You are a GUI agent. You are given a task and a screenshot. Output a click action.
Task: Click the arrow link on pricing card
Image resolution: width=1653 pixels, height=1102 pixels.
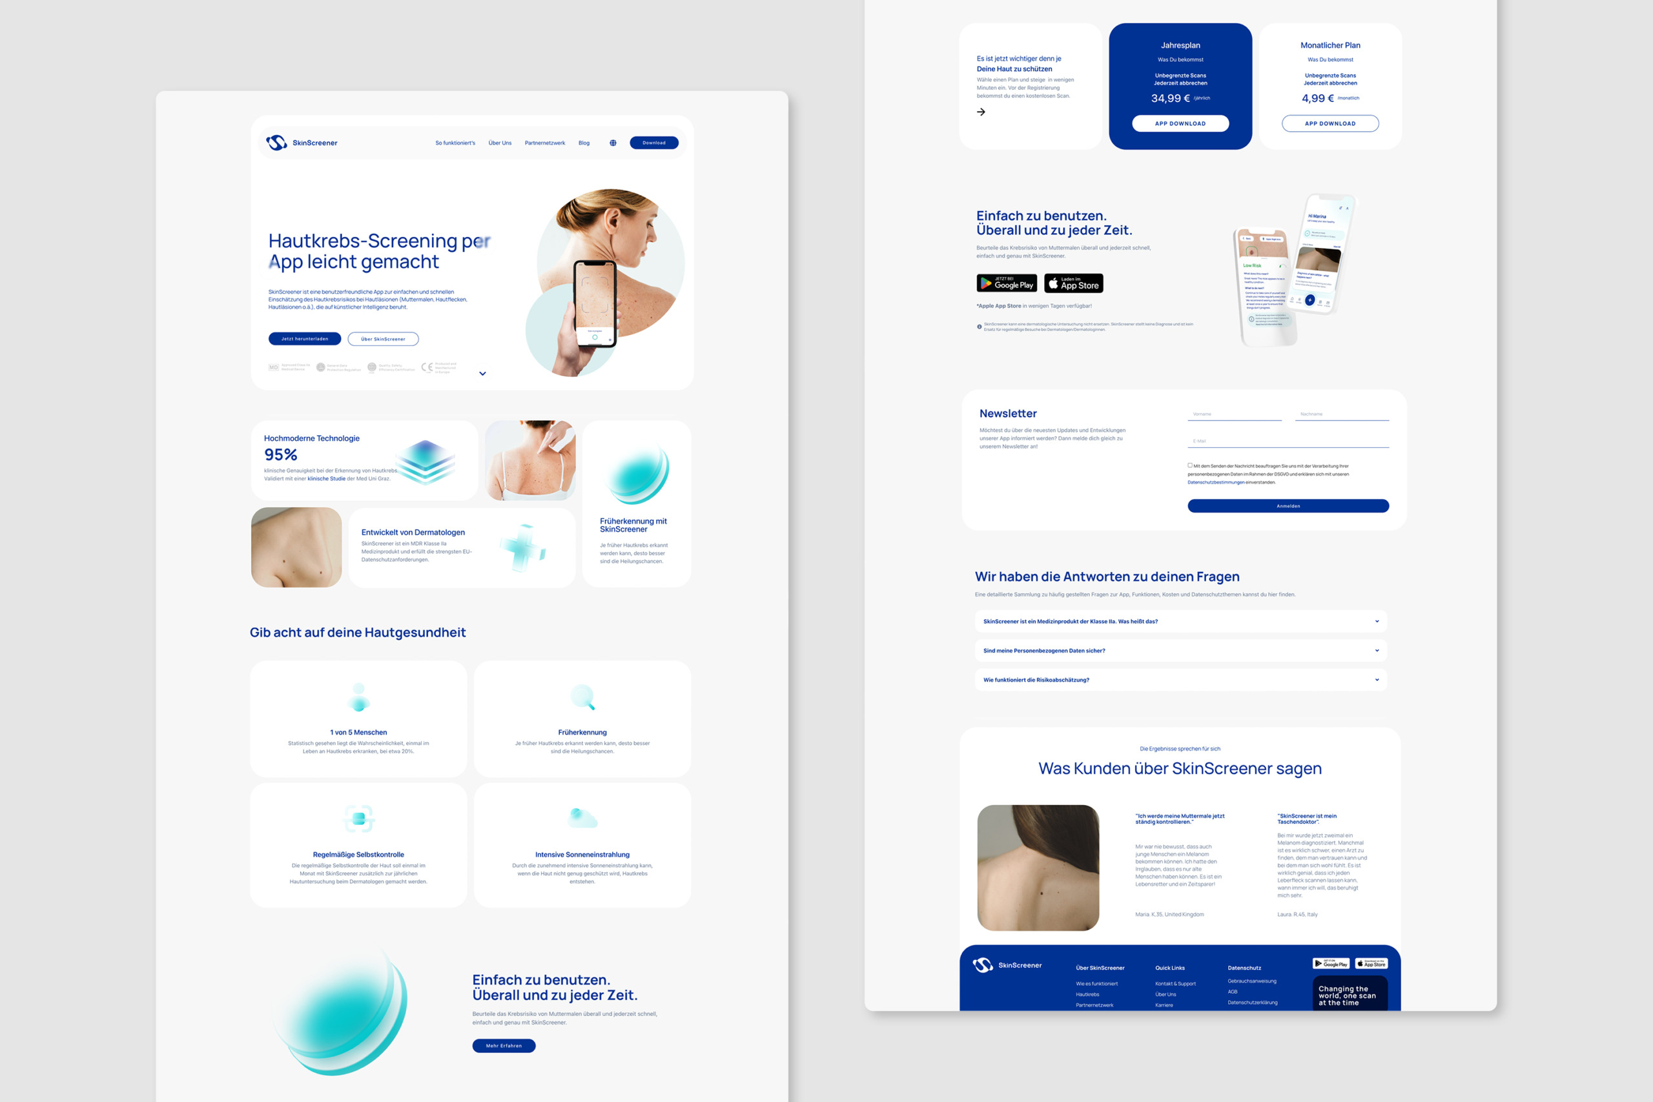pos(981,113)
